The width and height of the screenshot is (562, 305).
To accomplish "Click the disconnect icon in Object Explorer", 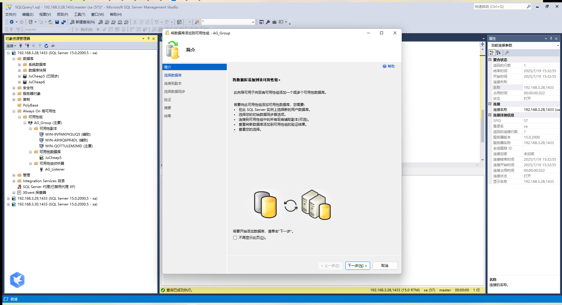I will point(27,46).
